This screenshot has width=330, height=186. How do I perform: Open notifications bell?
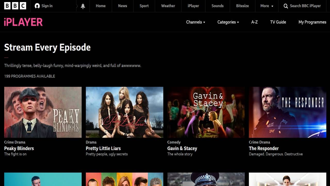coord(83,6)
